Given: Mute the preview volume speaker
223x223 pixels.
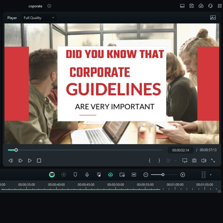Looking at the screenshot, I should [x=204, y=161].
